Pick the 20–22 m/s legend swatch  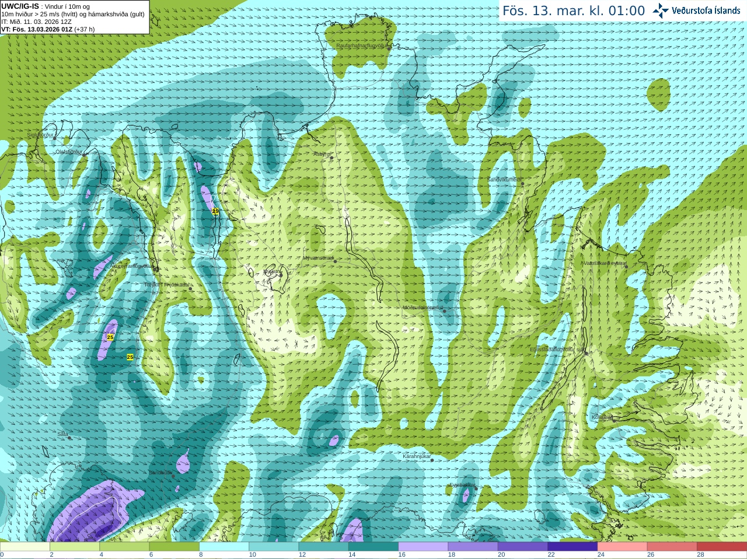(523, 547)
